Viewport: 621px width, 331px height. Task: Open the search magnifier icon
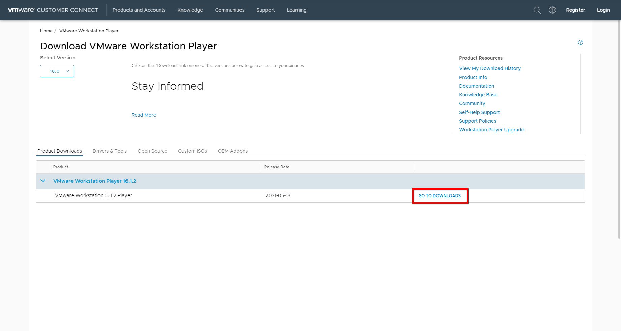[x=537, y=10]
